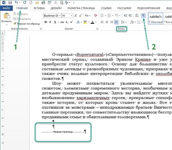Decrease indent icon

click(126, 15)
